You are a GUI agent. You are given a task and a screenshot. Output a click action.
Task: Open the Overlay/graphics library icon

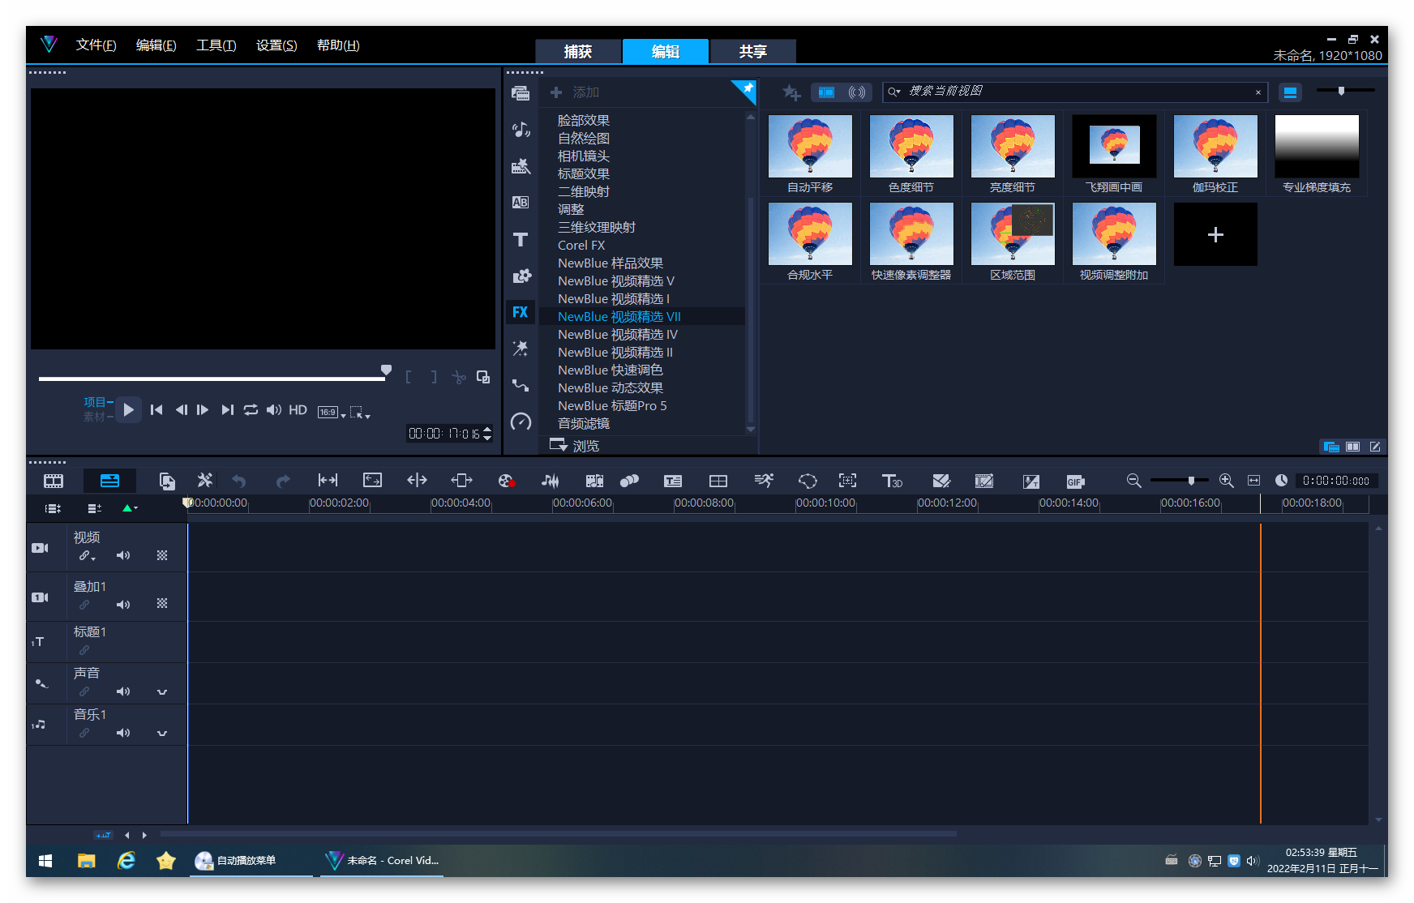[521, 276]
